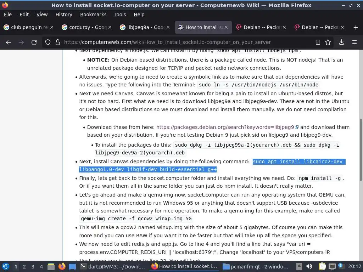Click the removable media eject tray icon

click(x=299, y=266)
